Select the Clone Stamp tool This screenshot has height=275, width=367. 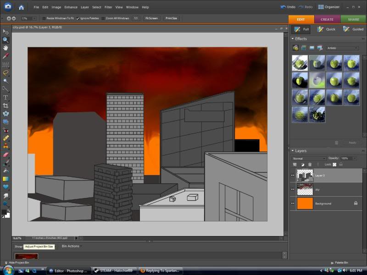tap(6, 146)
